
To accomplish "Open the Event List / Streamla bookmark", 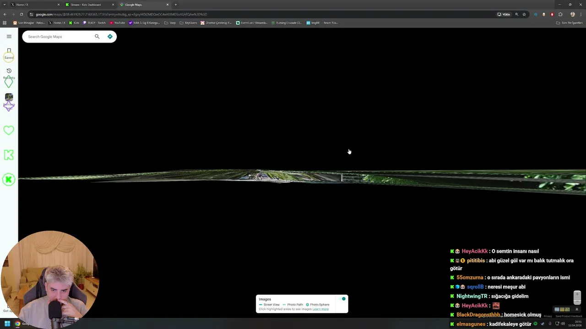I will [251, 22].
